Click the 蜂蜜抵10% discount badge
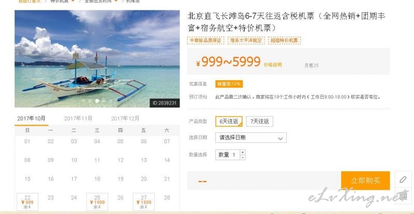The image size is (414, 214). pos(229,84)
